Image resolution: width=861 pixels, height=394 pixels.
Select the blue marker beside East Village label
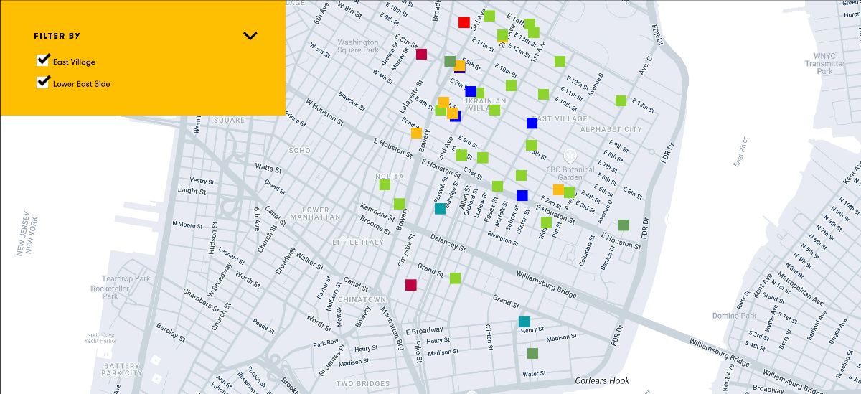pos(532,123)
